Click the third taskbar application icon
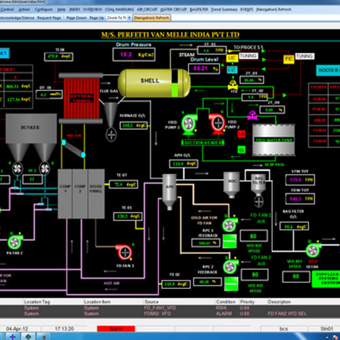This screenshot has height=340, width=340. pyautogui.click(x=44, y=337)
